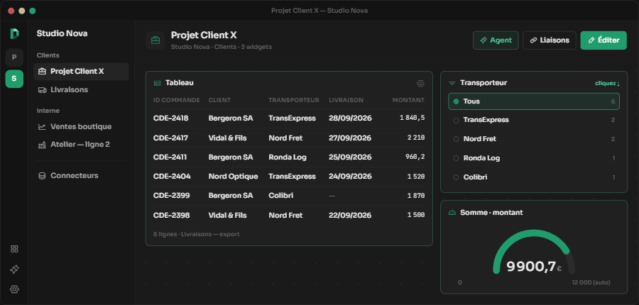Click the CLIENT column header

point(219,100)
